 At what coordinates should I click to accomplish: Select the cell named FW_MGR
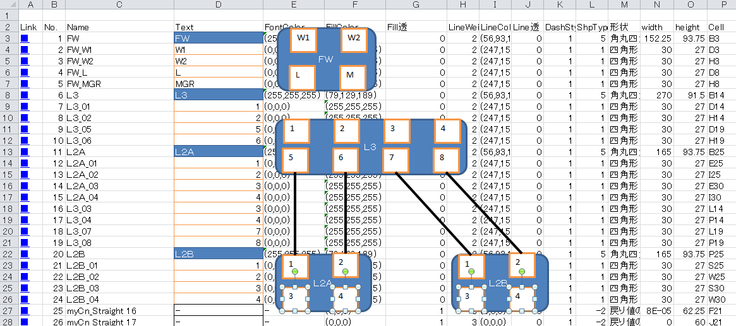tap(119, 84)
